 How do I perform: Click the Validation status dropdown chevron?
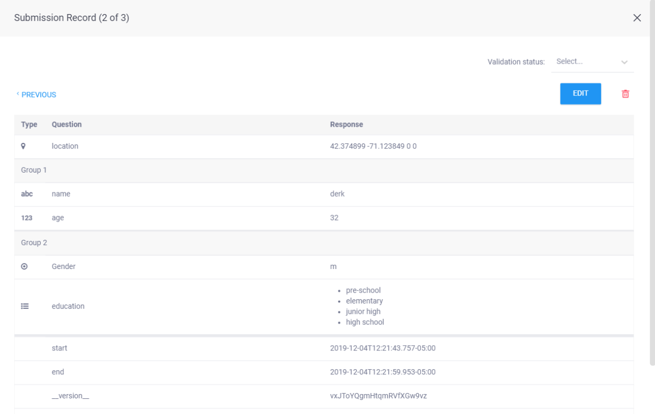click(624, 62)
